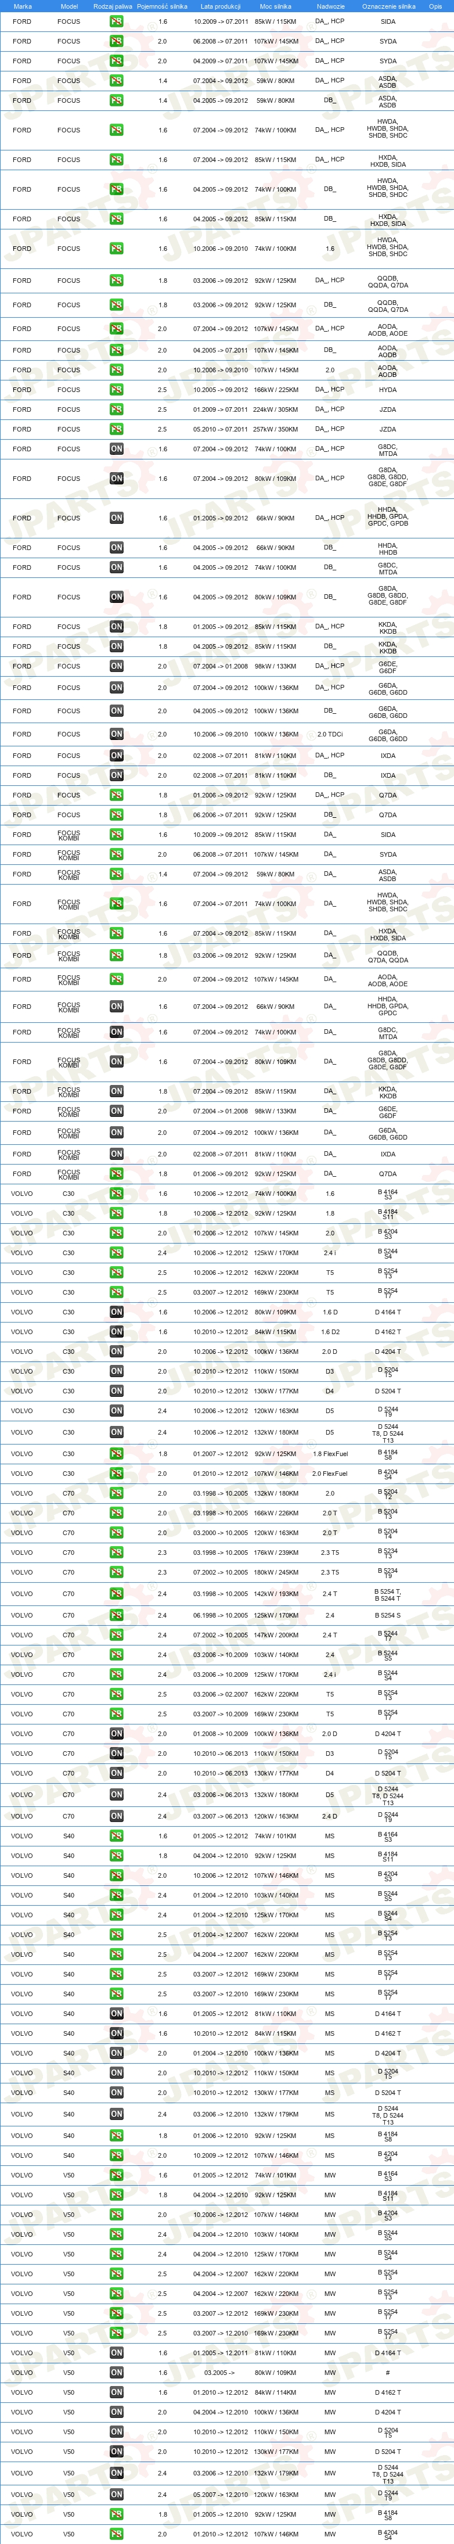Click diesel ON icon in C70 2.4 D row
Image resolution: width=454 pixels, height=2544 pixels.
click(117, 1815)
